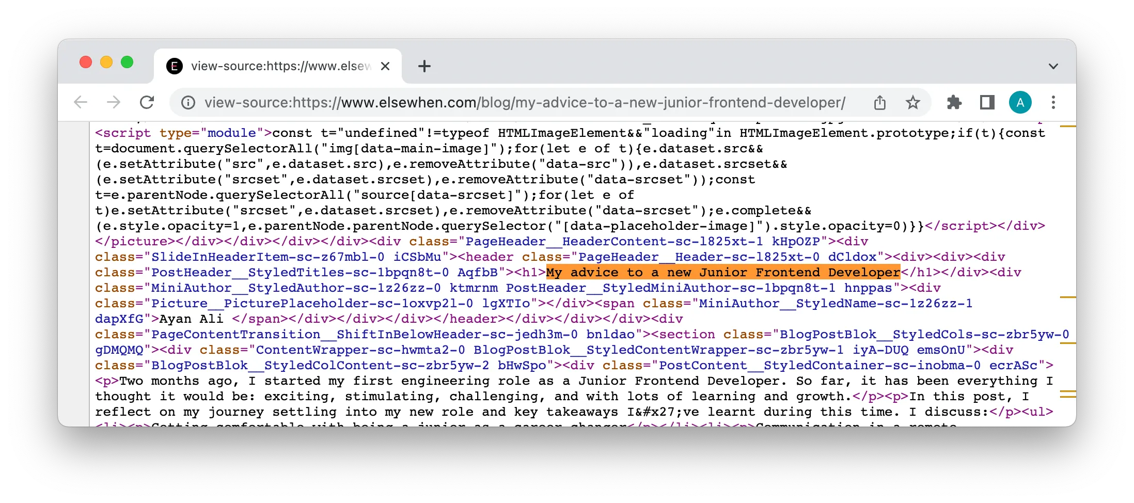Open the Chrome three-dot menu
The width and height of the screenshot is (1134, 503).
[x=1053, y=102]
